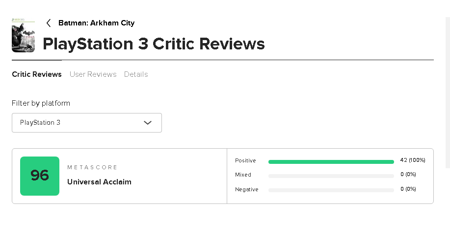This screenshot has height=225, width=450.
Task: Click the Mixed reviews bar
Action: click(331, 176)
